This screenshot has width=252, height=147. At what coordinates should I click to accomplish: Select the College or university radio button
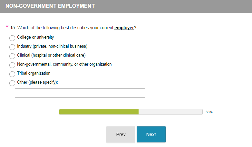pos(12,38)
